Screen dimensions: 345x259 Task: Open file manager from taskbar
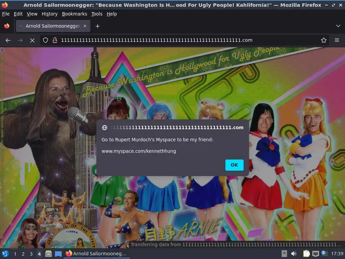49,254
